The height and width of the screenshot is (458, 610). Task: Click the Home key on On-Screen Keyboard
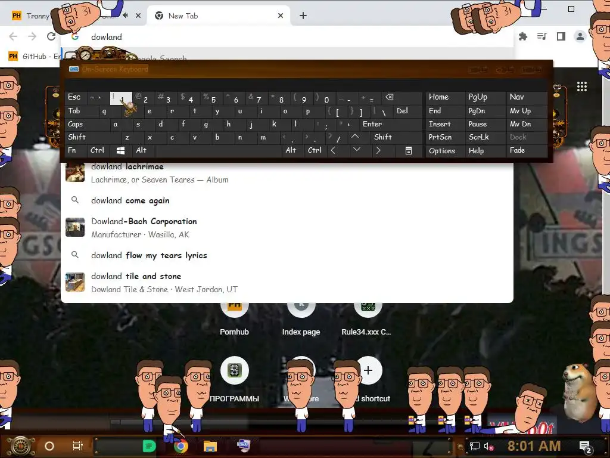(445, 97)
